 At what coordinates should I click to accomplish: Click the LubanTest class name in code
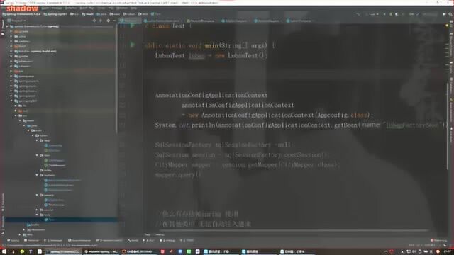tap(170, 55)
